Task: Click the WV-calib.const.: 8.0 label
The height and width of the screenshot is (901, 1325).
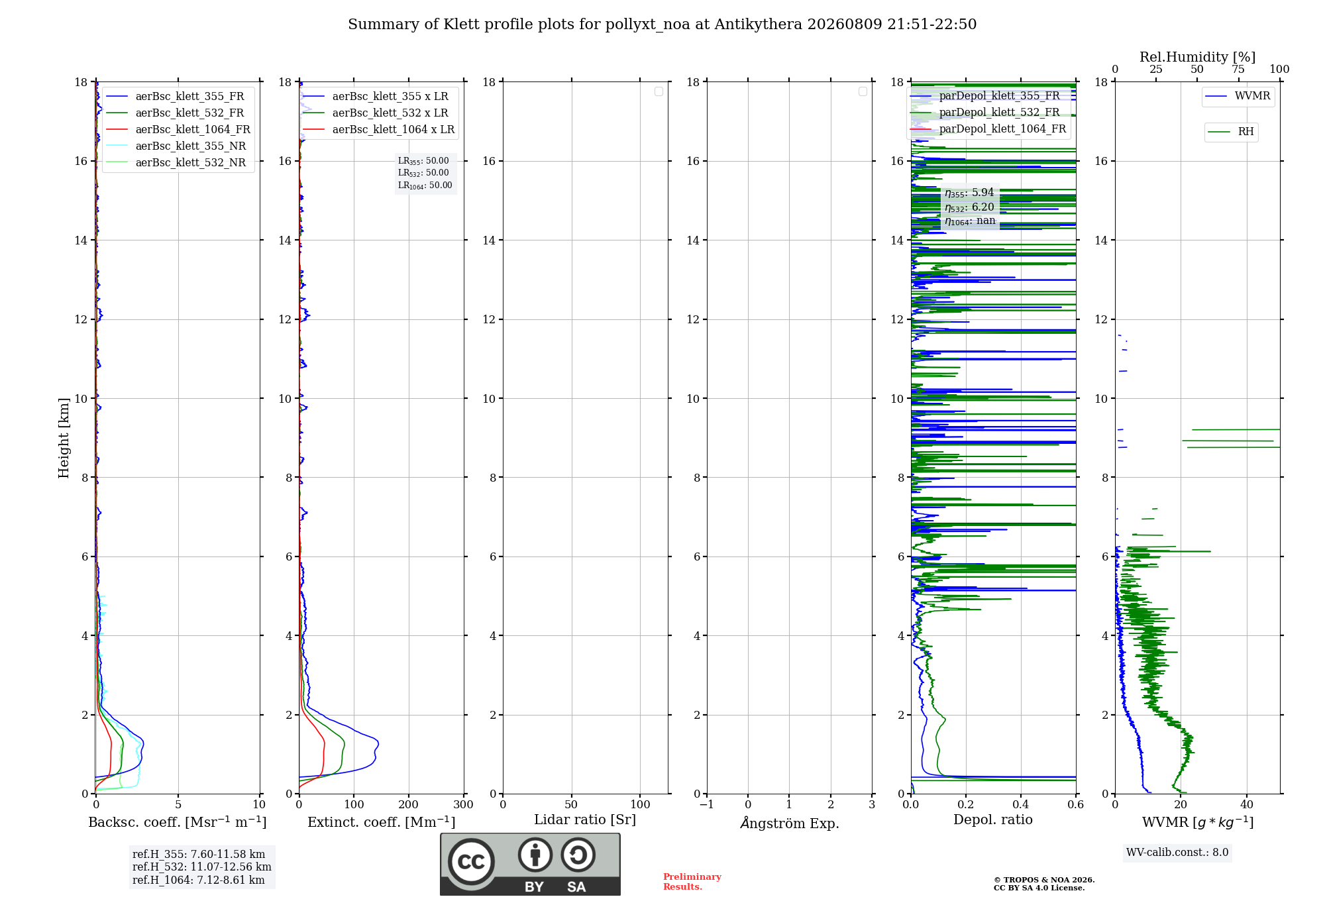Action: tap(1177, 853)
